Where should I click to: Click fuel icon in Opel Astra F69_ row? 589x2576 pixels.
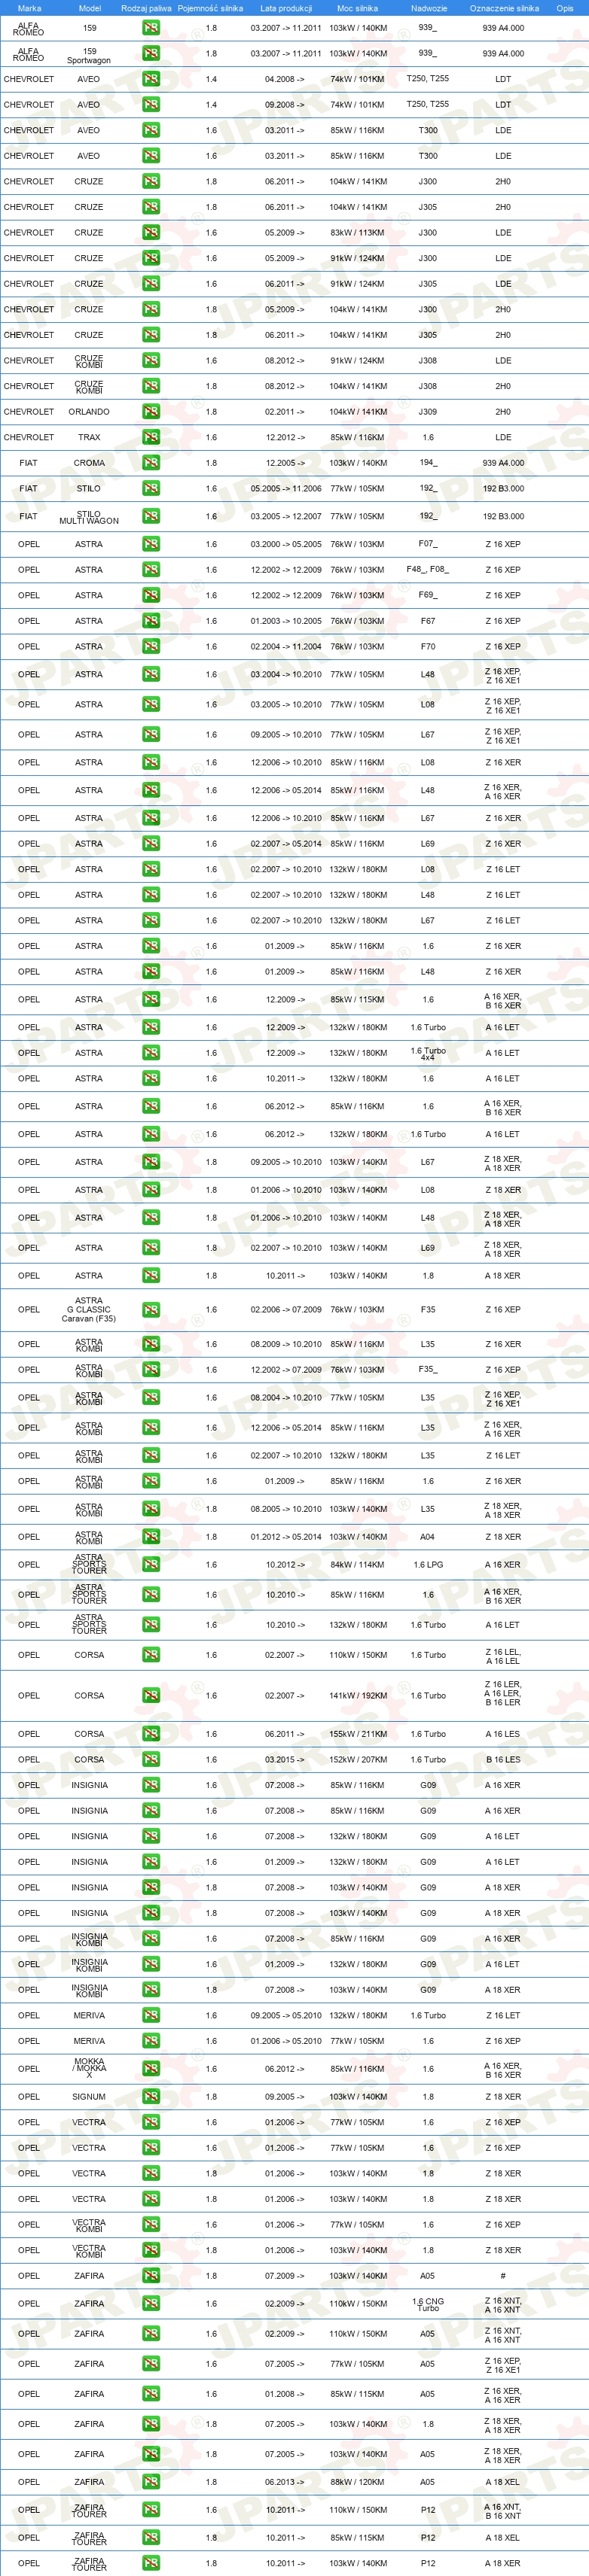(x=150, y=595)
